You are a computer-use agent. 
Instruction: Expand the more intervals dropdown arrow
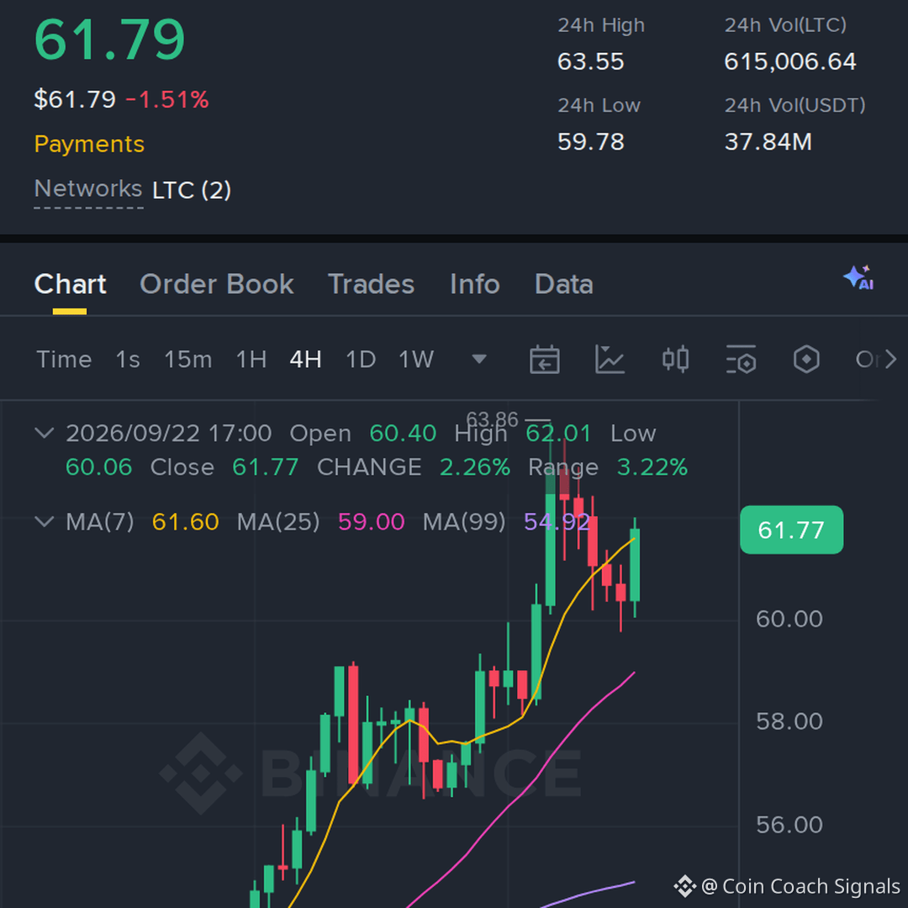(x=479, y=360)
